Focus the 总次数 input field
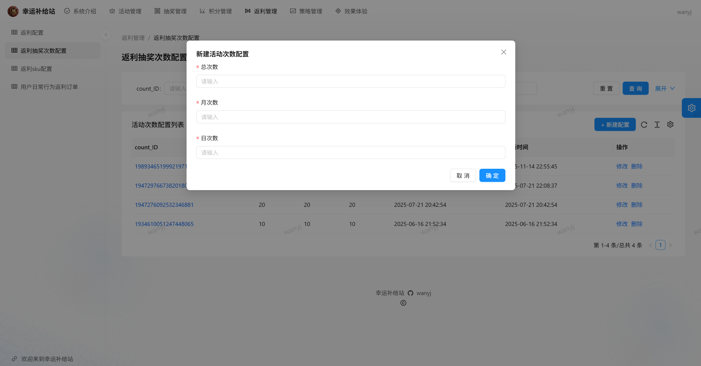This screenshot has height=366, width=701. (x=351, y=81)
